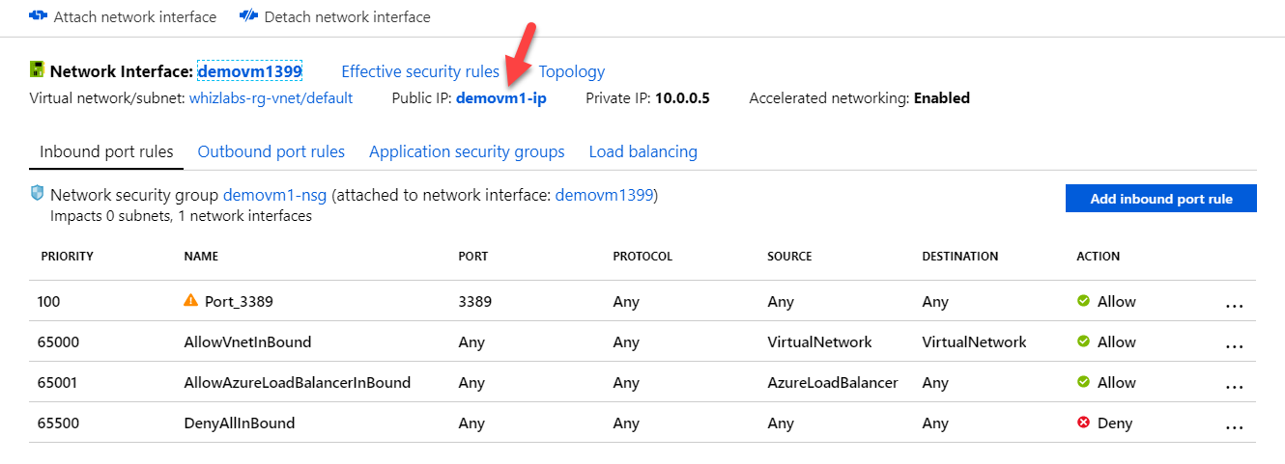The height and width of the screenshot is (464, 1285).
Task: Click Detach network interface label
Action: pyautogui.click(x=348, y=16)
